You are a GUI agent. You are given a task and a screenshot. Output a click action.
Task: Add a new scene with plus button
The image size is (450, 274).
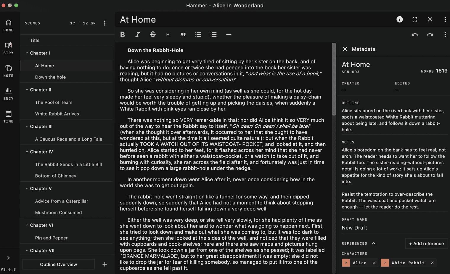[x=105, y=264]
